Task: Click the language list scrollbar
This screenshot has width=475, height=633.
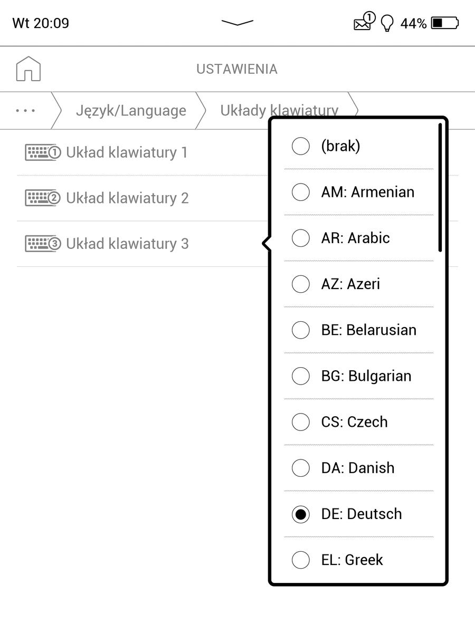Action: coord(440,187)
